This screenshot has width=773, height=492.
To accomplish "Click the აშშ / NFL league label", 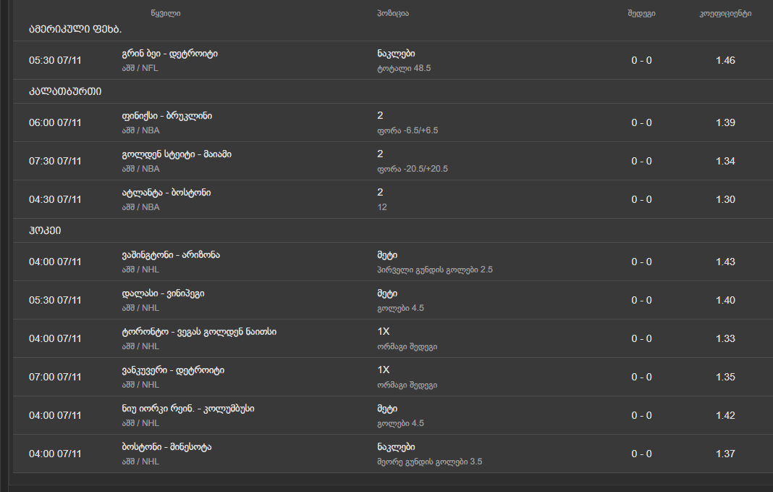I will pyautogui.click(x=140, y=68).
